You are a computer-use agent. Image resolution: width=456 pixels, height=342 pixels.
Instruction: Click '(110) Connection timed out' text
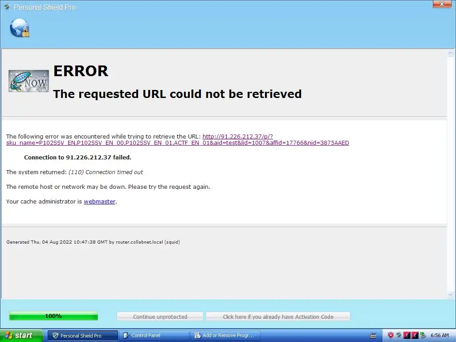click(106, 172)
